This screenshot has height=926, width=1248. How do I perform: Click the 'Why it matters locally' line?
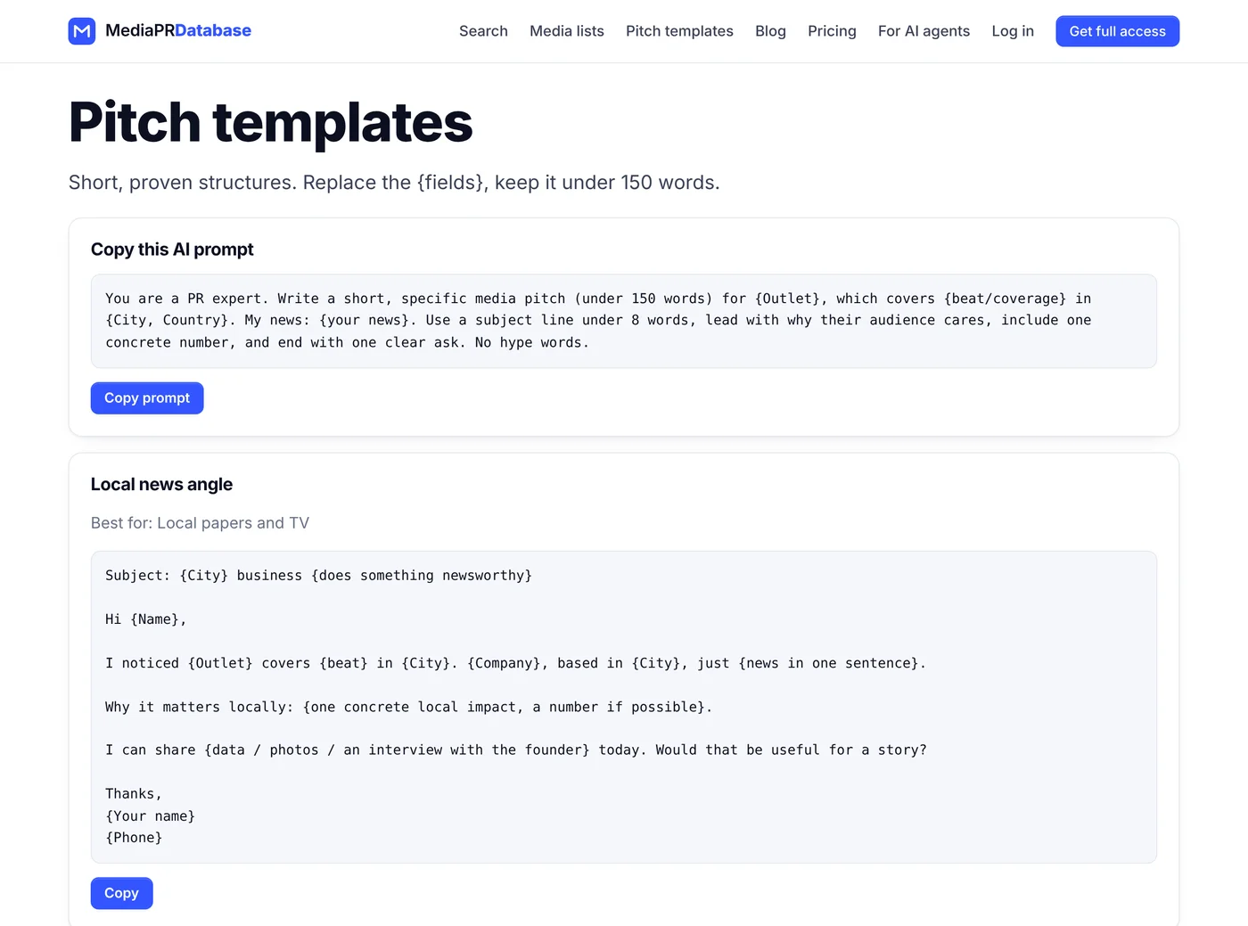coord(408,707)
